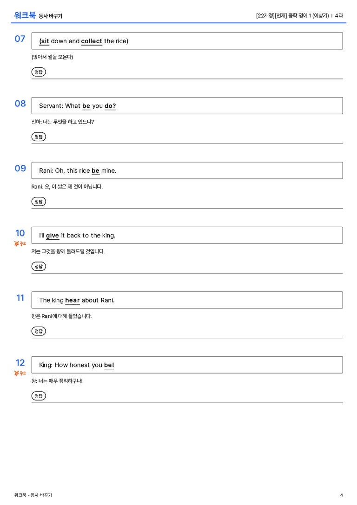Click the 'Rani: Oh, this rice be mine.' box

187,171
